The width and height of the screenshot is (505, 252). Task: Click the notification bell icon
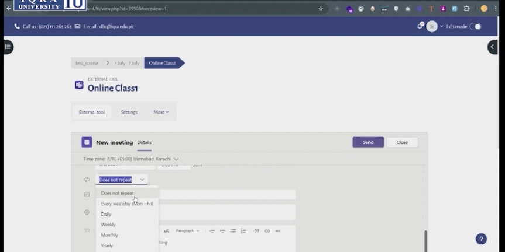pyautogui.click(x=420, y=26)
